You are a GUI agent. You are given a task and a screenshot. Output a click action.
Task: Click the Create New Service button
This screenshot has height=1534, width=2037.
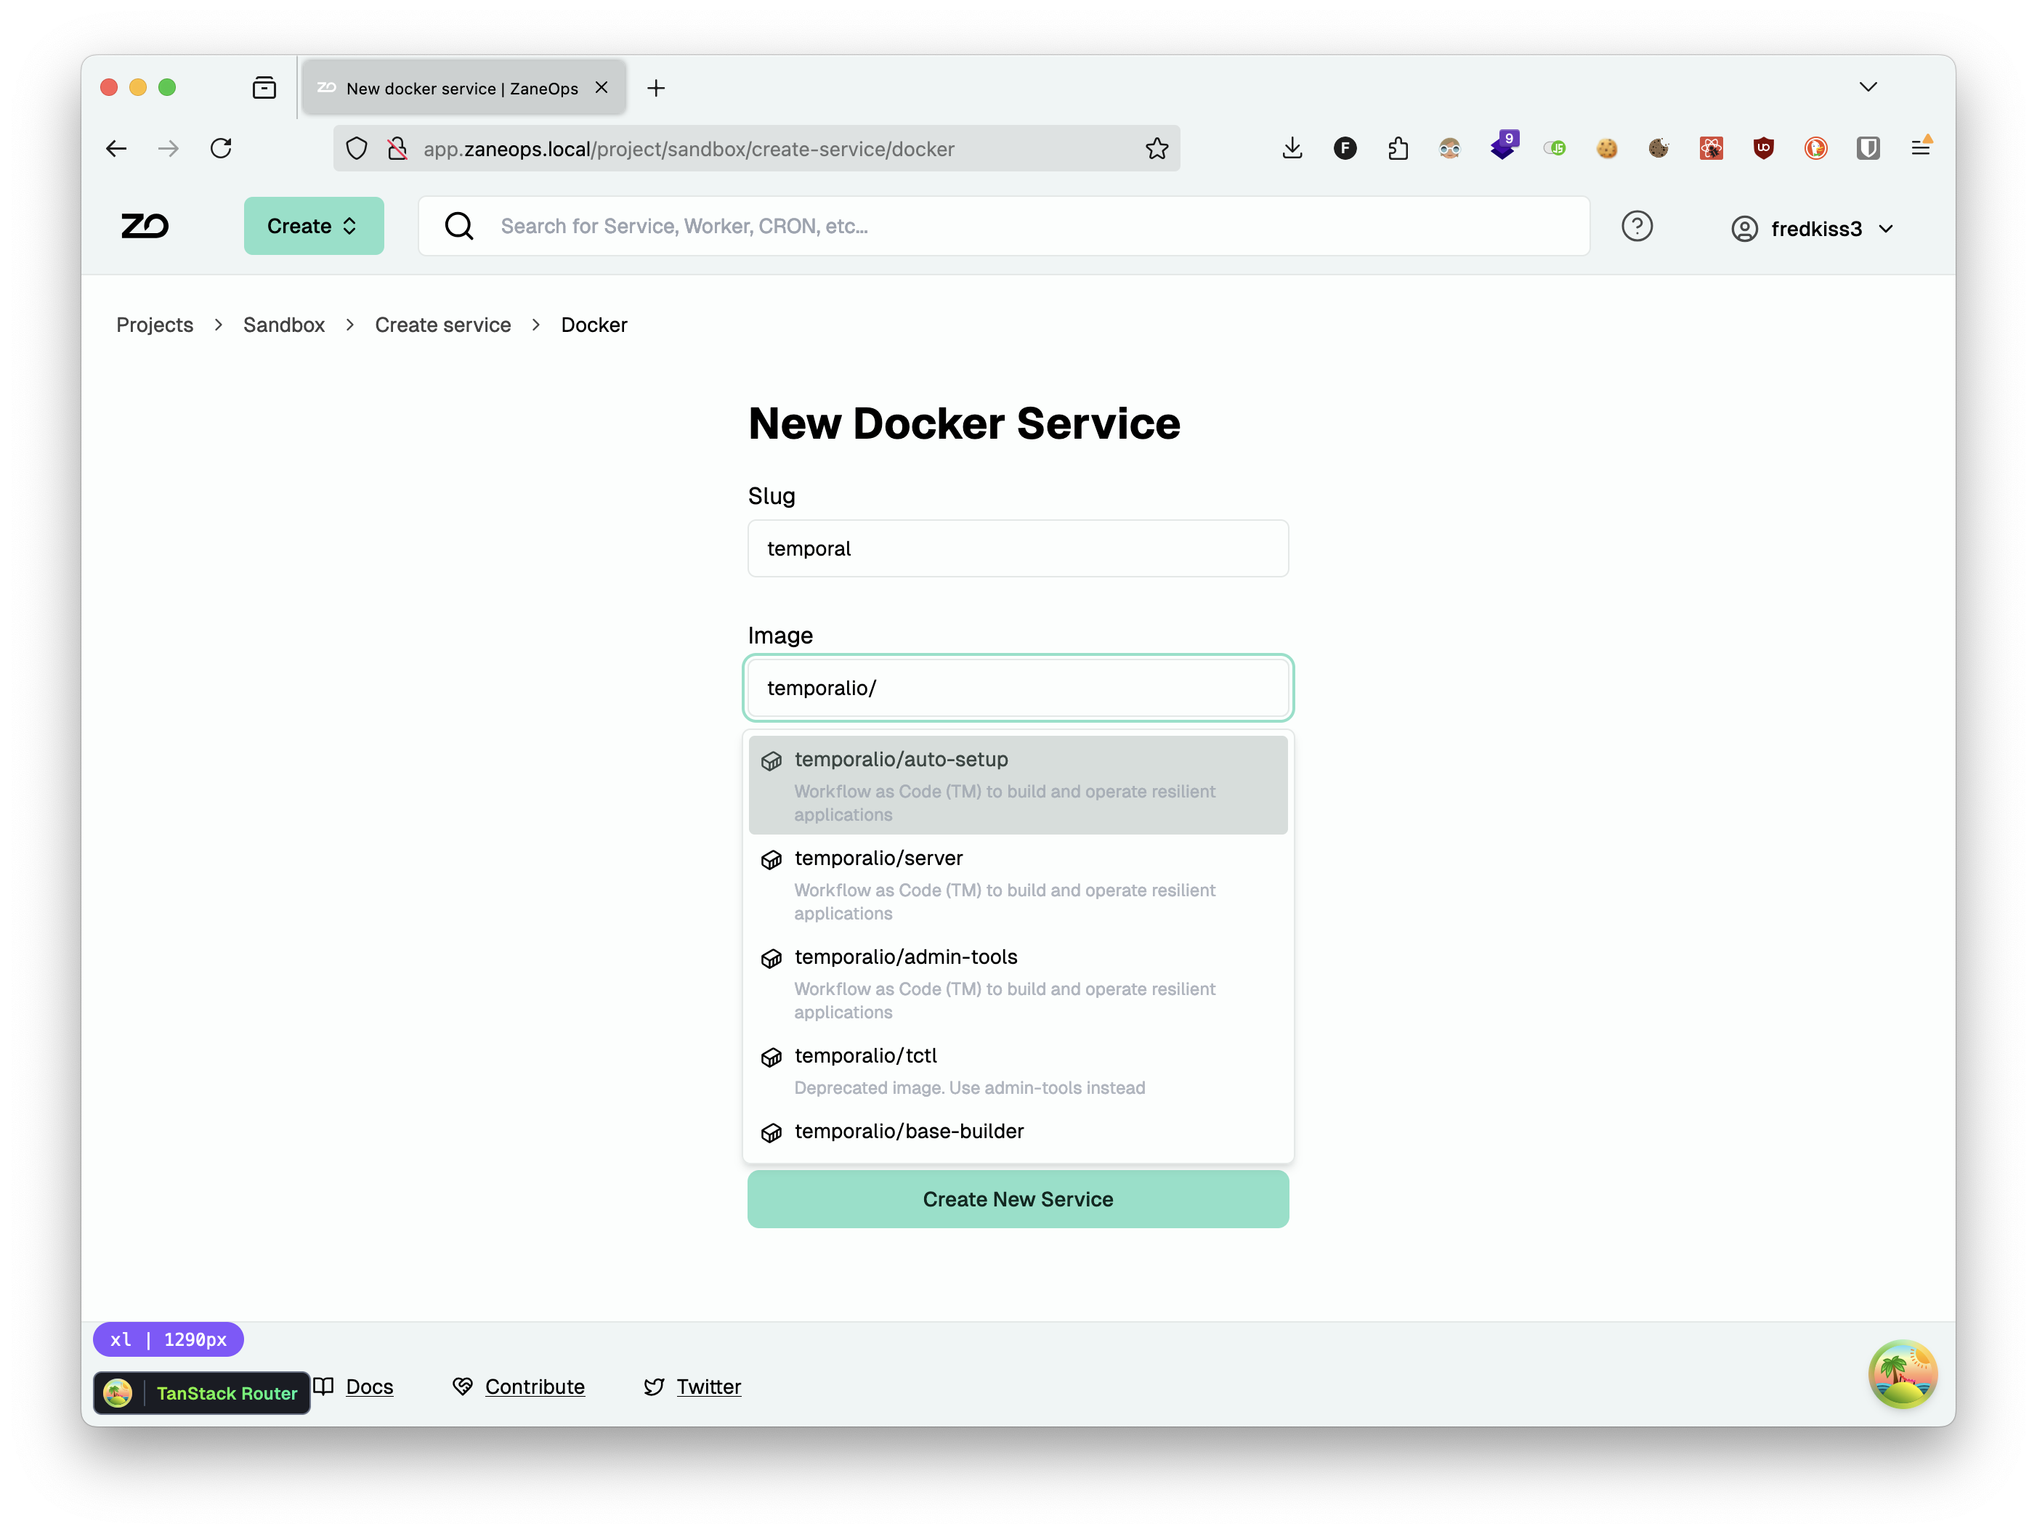pos(1017,1199)
